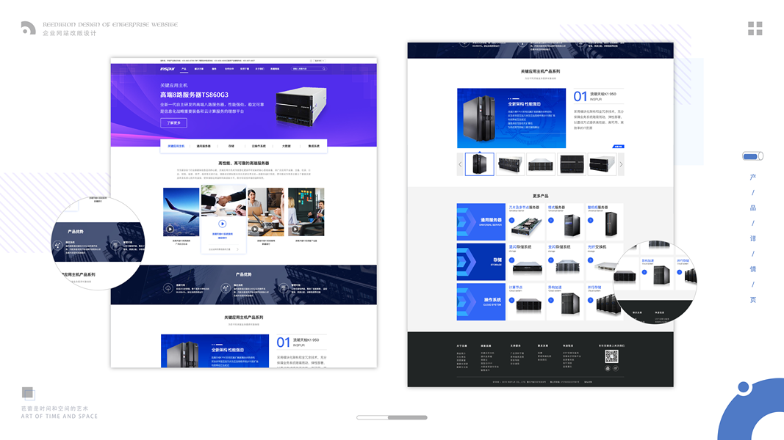
Task: Click the right social icon under QR code
Action: tap(616, 368)
